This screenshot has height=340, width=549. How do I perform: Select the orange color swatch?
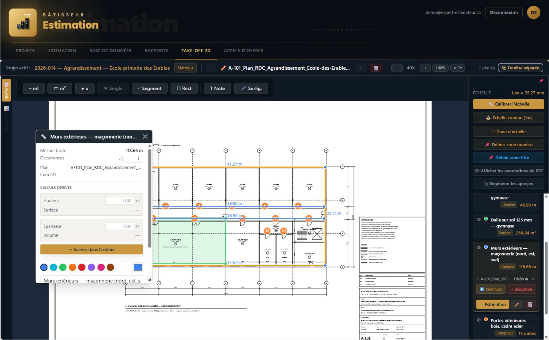[72, 267]
